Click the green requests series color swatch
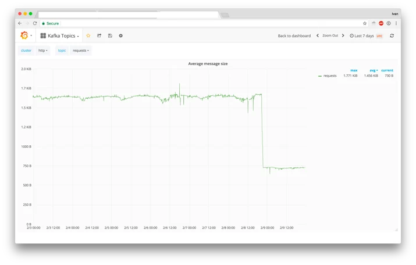Image resolution: width=416 pixels, height=265 pixels. coord(320,76)
